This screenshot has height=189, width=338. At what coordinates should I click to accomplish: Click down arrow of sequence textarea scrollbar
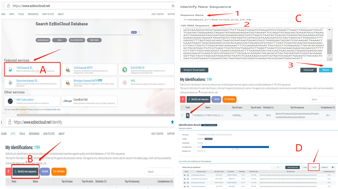329,56
